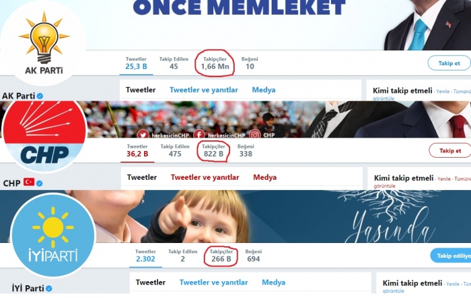This screenshot has width=471, height=298.
Task: Open AK Parti Takipçiler 1,66 Mn count
Action: (215, 63)
